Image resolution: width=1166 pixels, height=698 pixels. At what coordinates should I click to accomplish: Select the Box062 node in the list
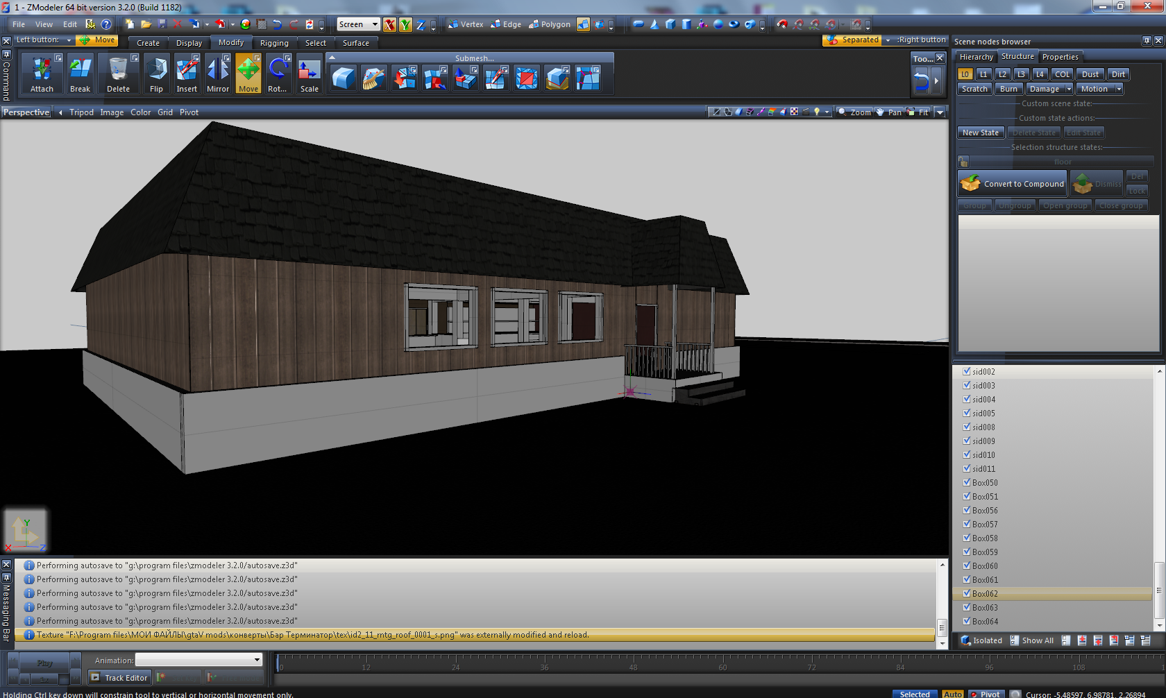coord(985,594)
